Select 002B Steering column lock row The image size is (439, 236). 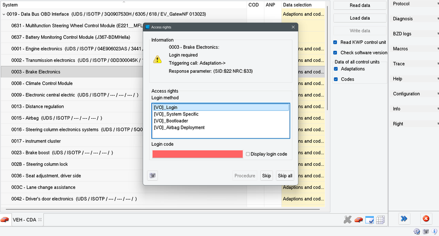coord(72,164)
